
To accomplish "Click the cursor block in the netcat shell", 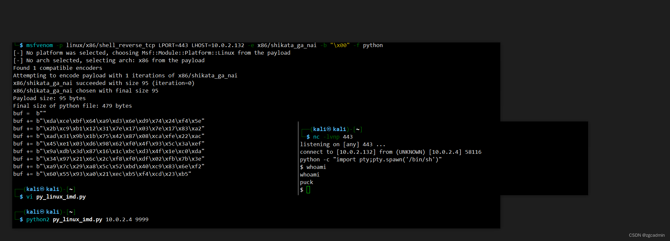I will pos(308,190).
